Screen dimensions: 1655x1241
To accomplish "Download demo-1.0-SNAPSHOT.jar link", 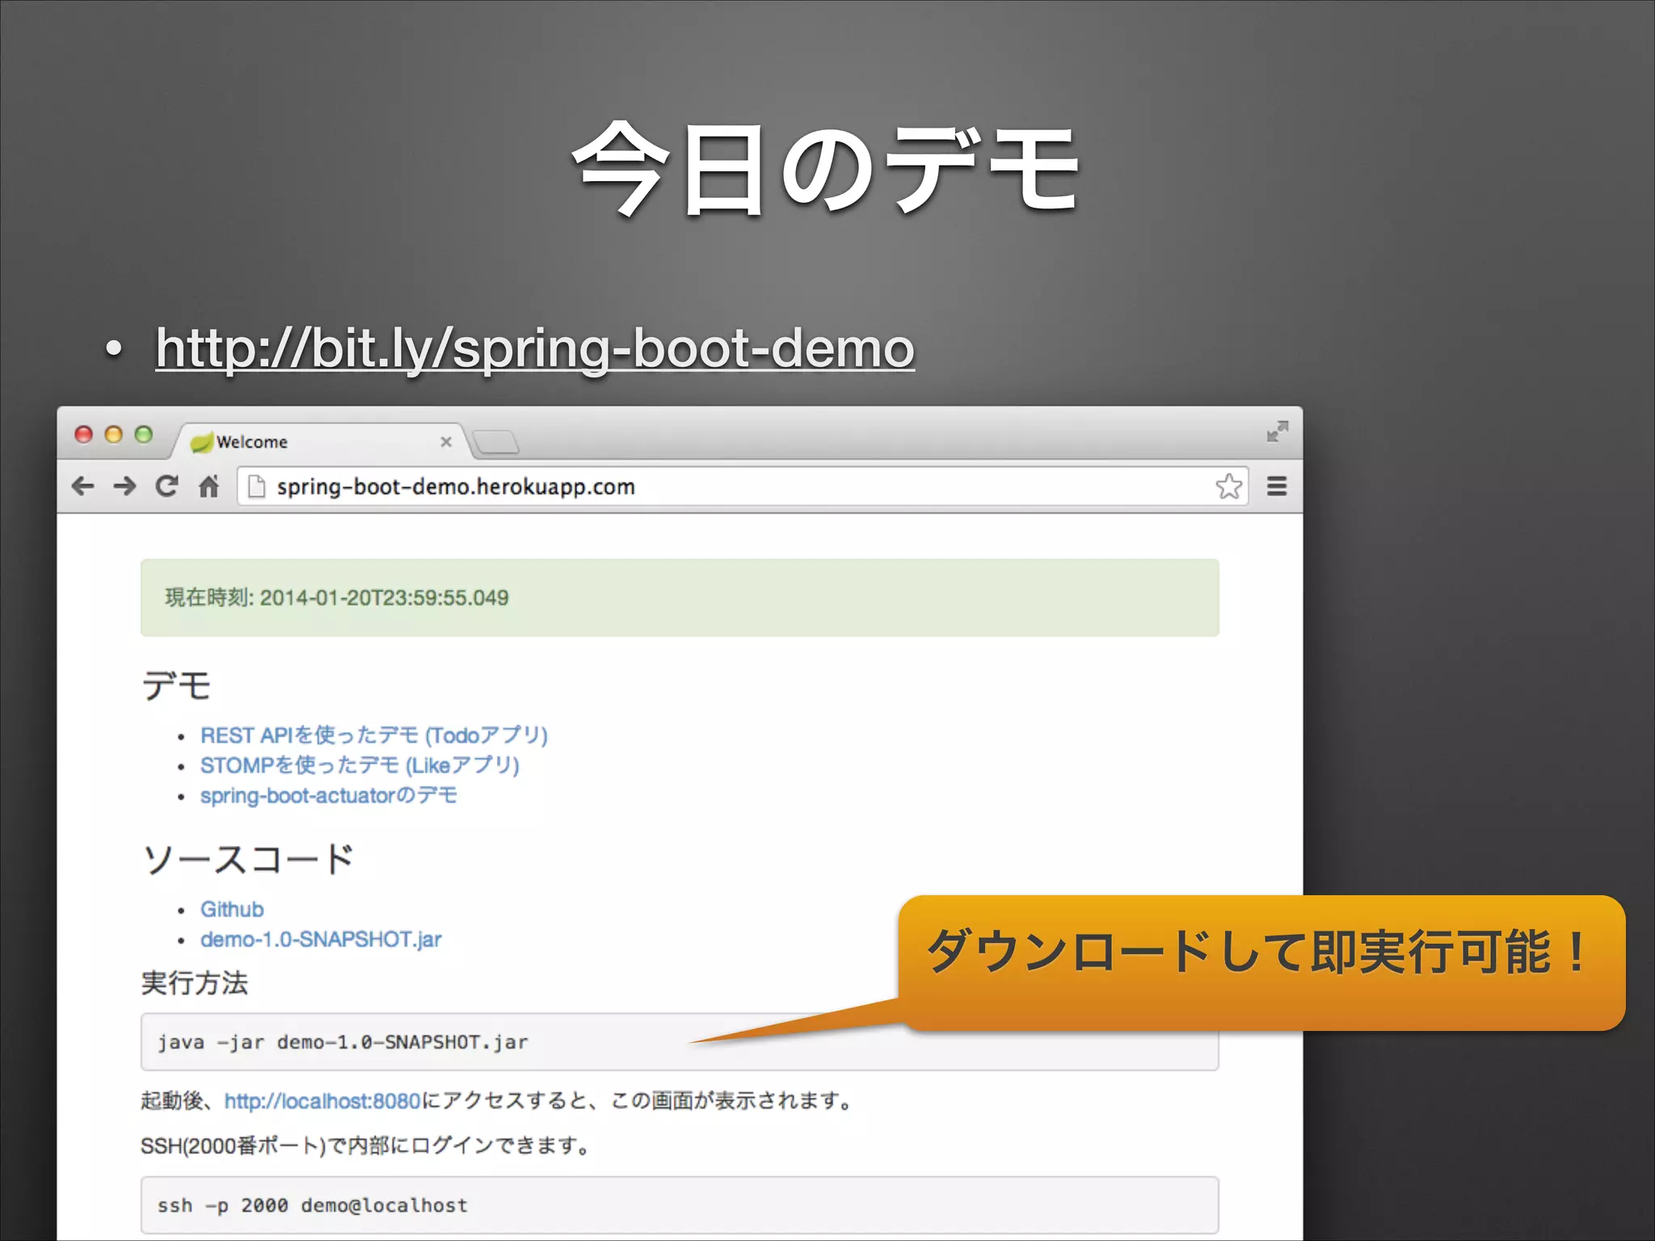I will point(321,940).
